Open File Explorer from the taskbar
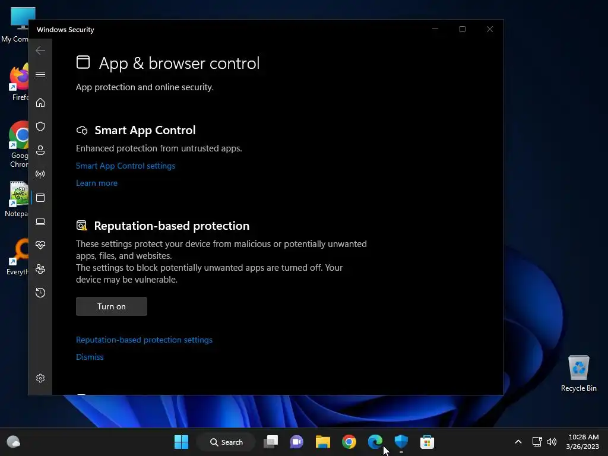The width and height of the screenshot is (608, 456). pos(322,442)
